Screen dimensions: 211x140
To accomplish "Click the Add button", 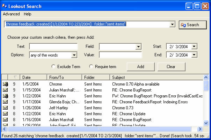I will [x=141, y=67].
